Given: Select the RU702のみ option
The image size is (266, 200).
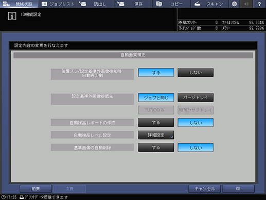Looking at the screenshot, I should (156, 110).
